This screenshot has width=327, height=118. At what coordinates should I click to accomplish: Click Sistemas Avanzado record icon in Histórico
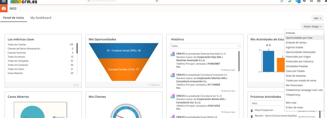tap(172, 54)
